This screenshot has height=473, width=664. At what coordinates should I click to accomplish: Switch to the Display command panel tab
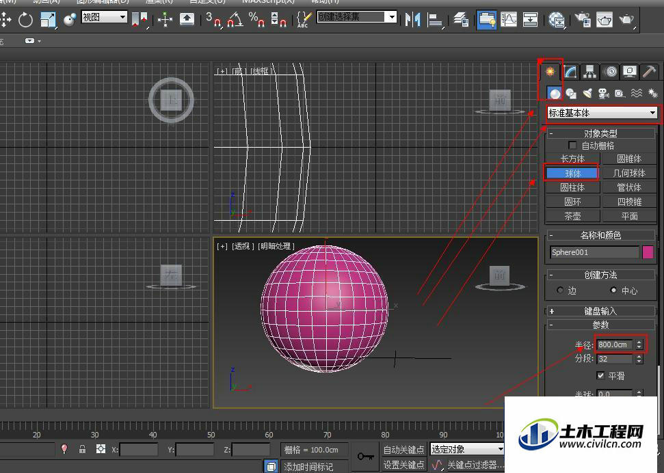[629, 72]
